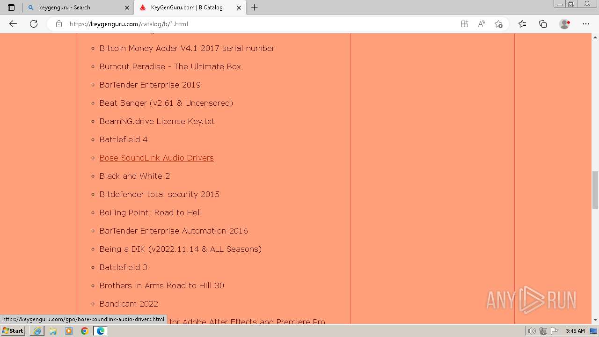Click the system clock 3:46 AM
599x337 pixels.
(575, 331)
